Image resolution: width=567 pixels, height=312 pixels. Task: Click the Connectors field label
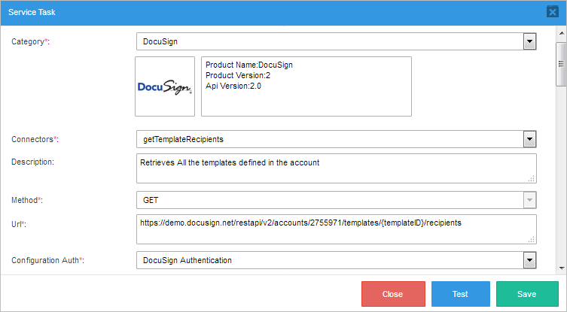point(35,139)
